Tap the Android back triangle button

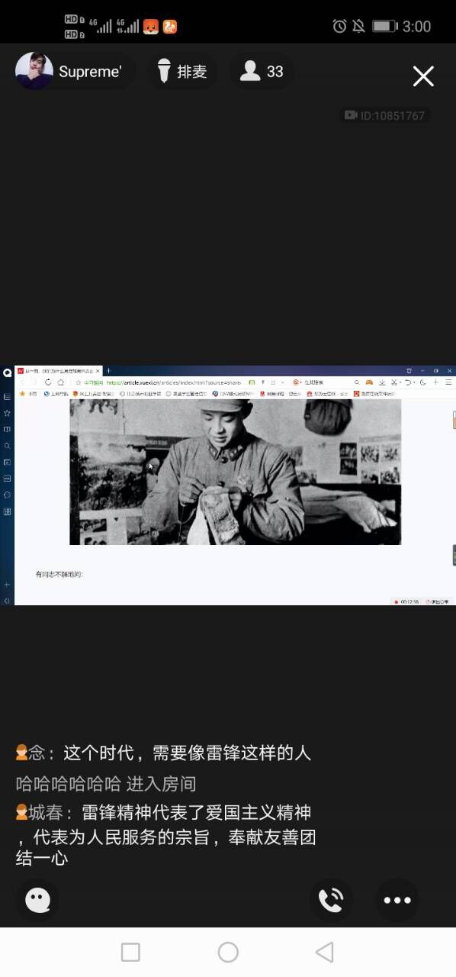[x=325, y=952]
